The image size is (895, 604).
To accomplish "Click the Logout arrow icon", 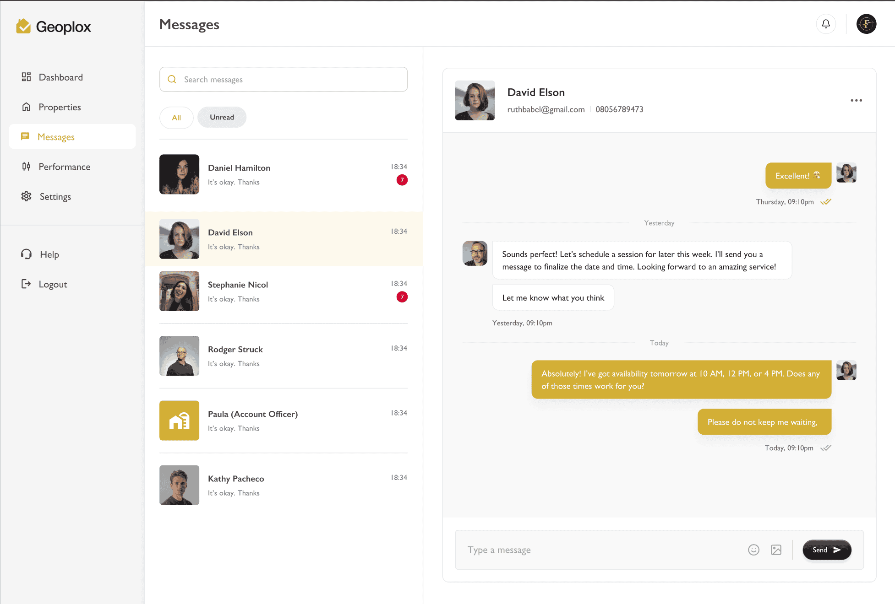I will [26, 284].
